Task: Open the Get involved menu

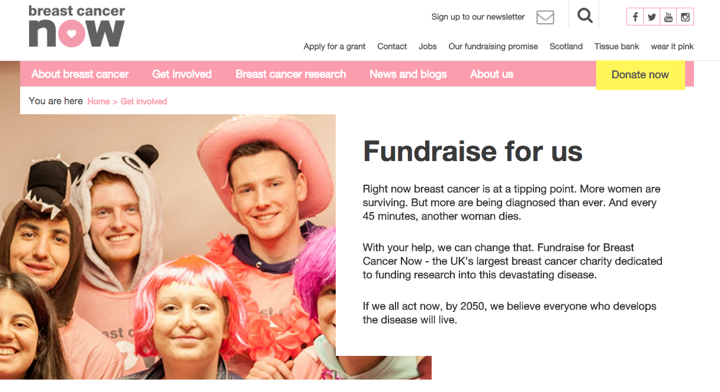Action: tap(182, 74)
